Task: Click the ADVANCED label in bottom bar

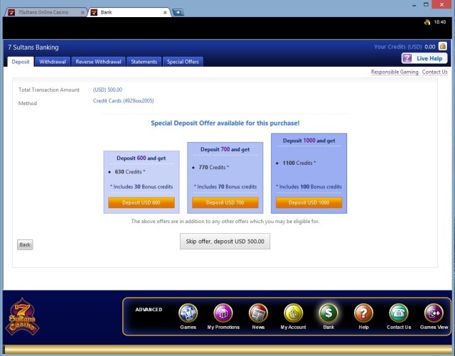Action: pyautogui.click(x=149, y=310)
